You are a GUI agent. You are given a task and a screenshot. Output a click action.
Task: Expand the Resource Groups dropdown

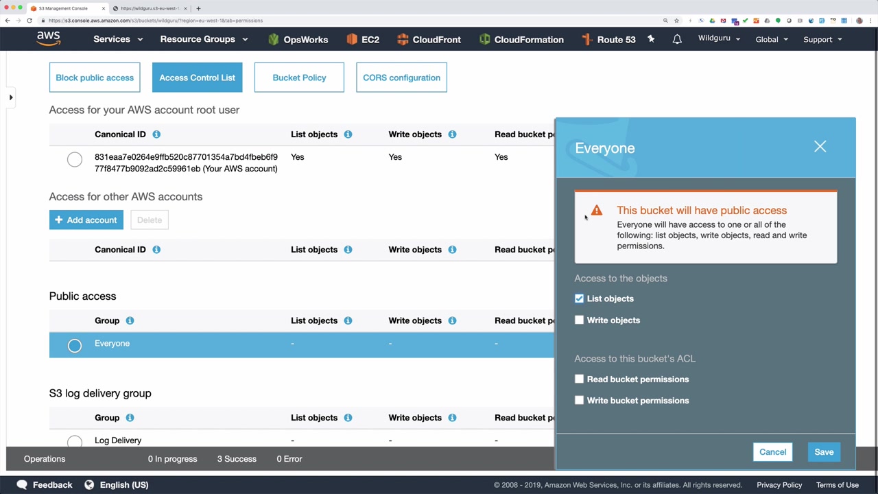pos(204,39)
